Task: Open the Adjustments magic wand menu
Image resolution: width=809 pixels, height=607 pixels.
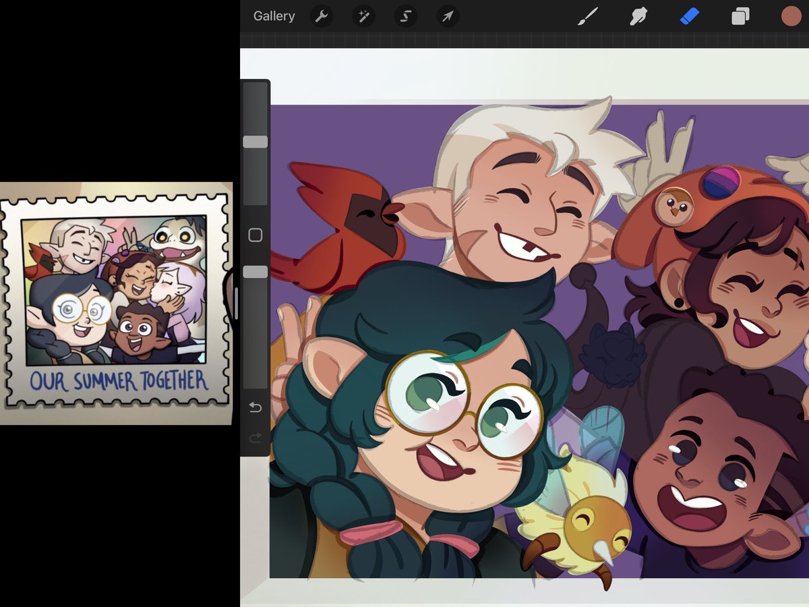Action: pyautogui.click(x=363, y=16)
